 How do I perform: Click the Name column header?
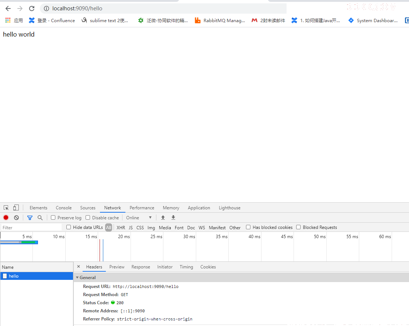tap(37, 267)
